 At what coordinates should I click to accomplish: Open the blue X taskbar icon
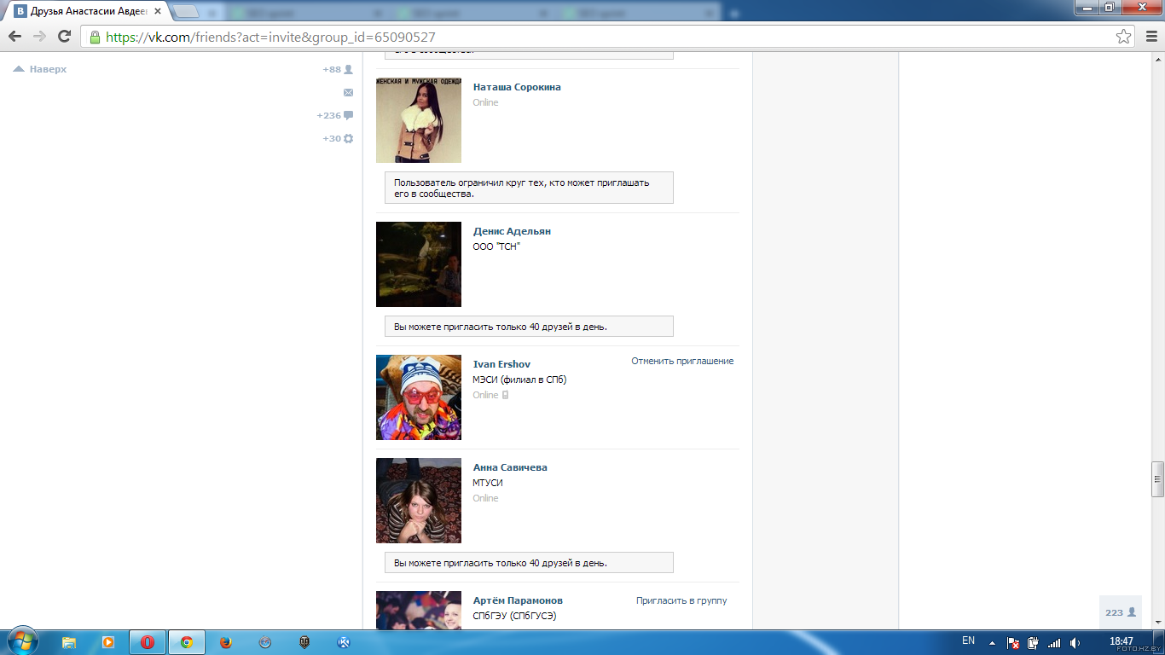pyautogui.click(x=344, y=642)
